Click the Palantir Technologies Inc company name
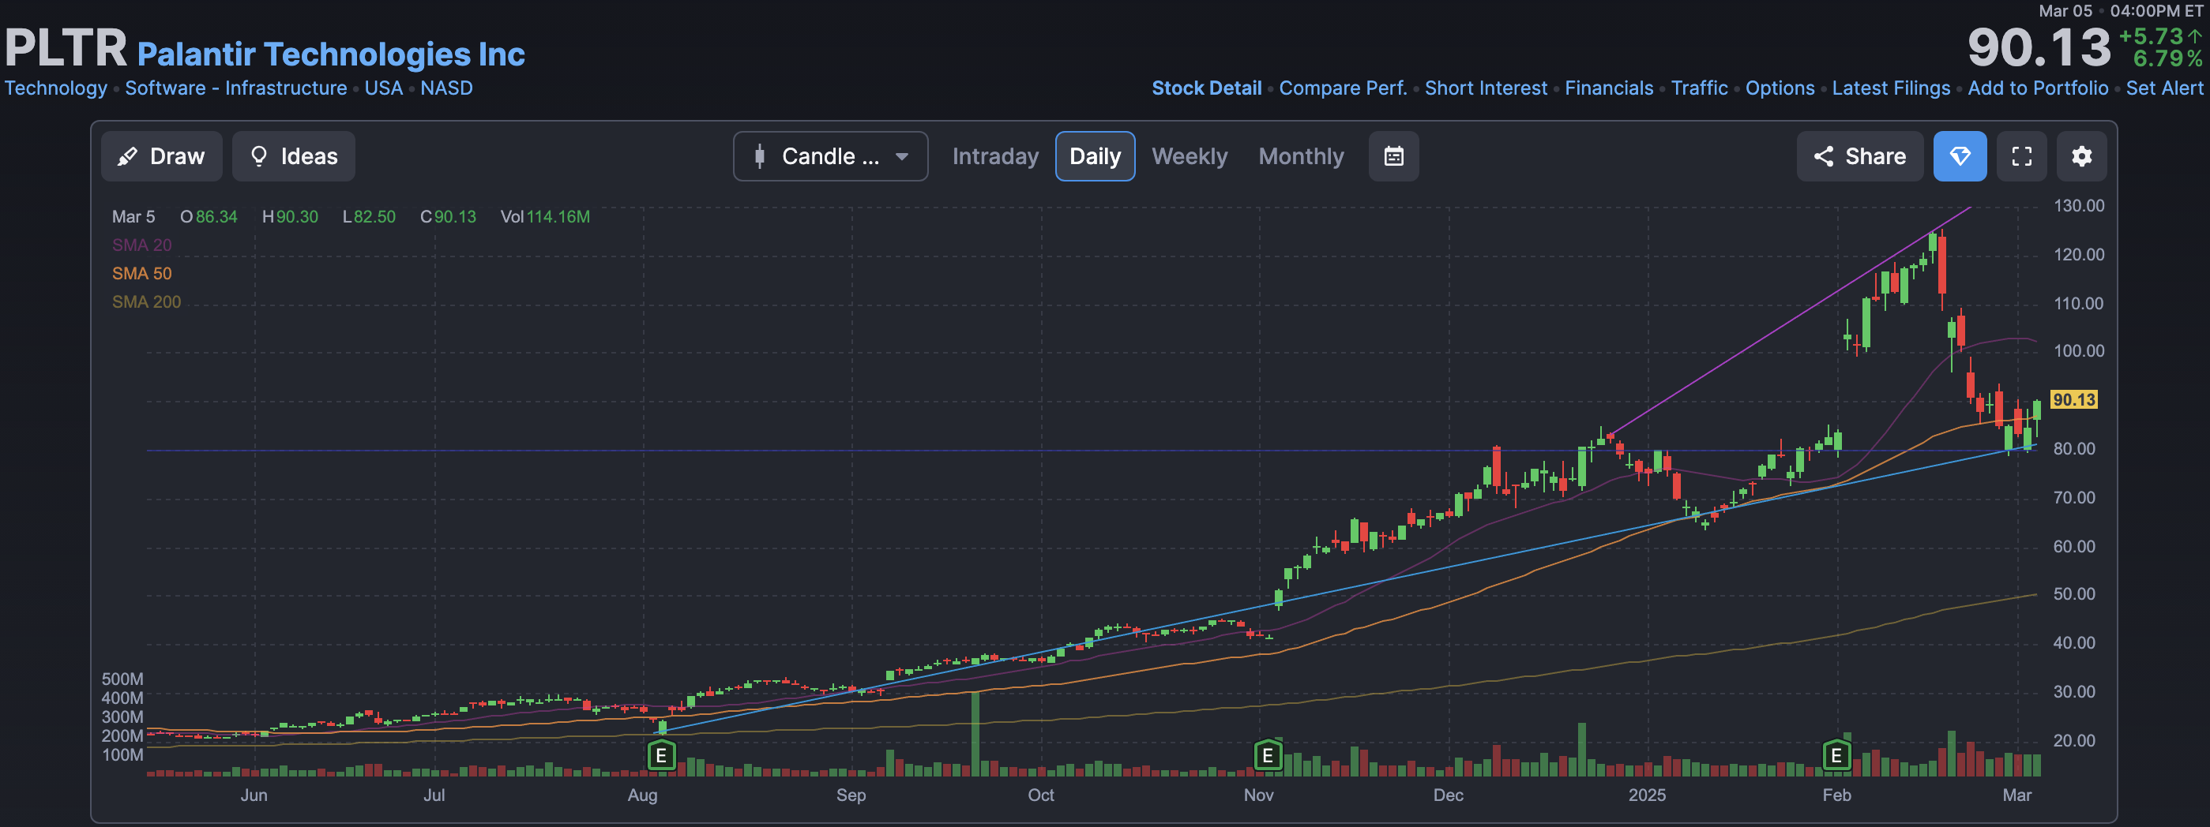Image resolution: width=2210 pixels, height=827 pixels. (x=331, y=54)
